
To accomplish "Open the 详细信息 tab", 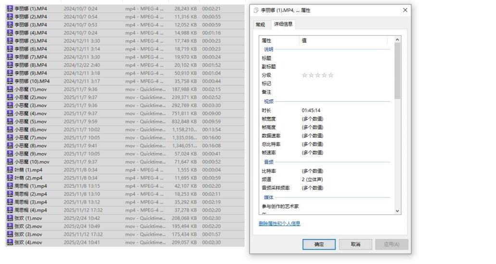I will [x=283, y=24].
